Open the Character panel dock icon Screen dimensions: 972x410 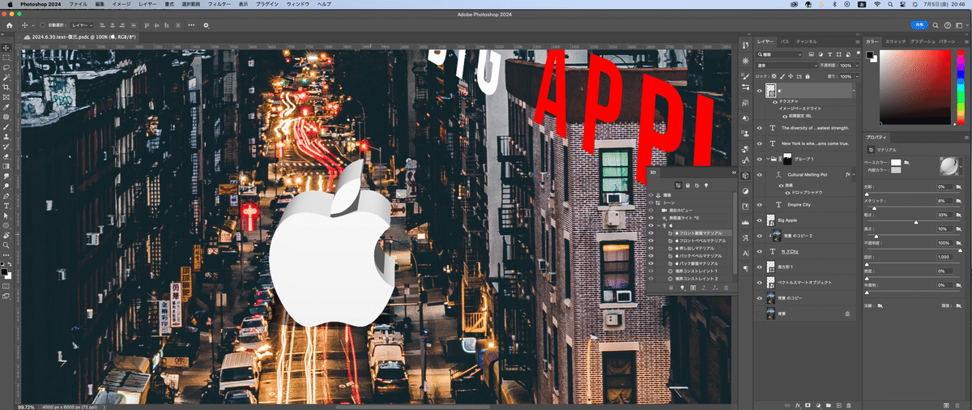(745, 253)
